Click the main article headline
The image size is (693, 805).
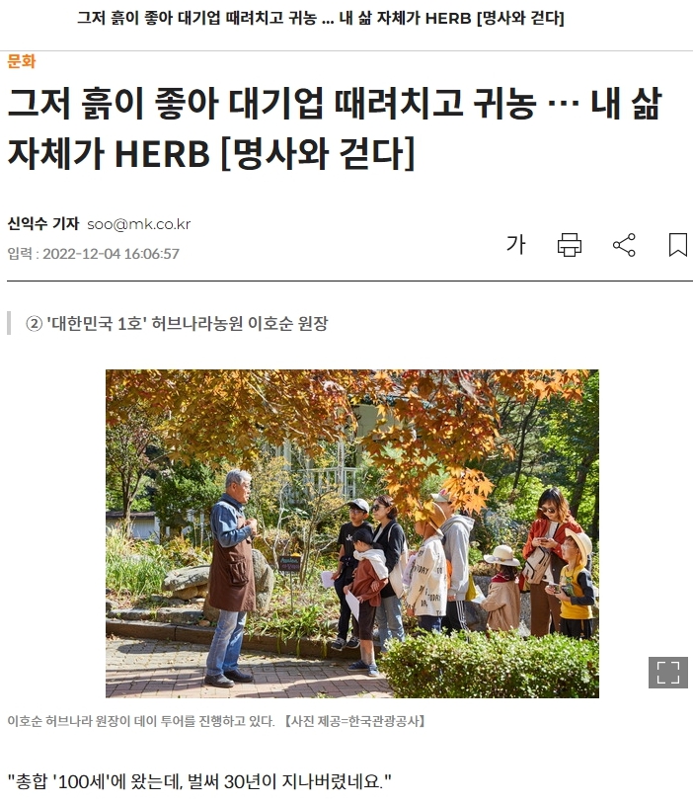tap(335, 127)
